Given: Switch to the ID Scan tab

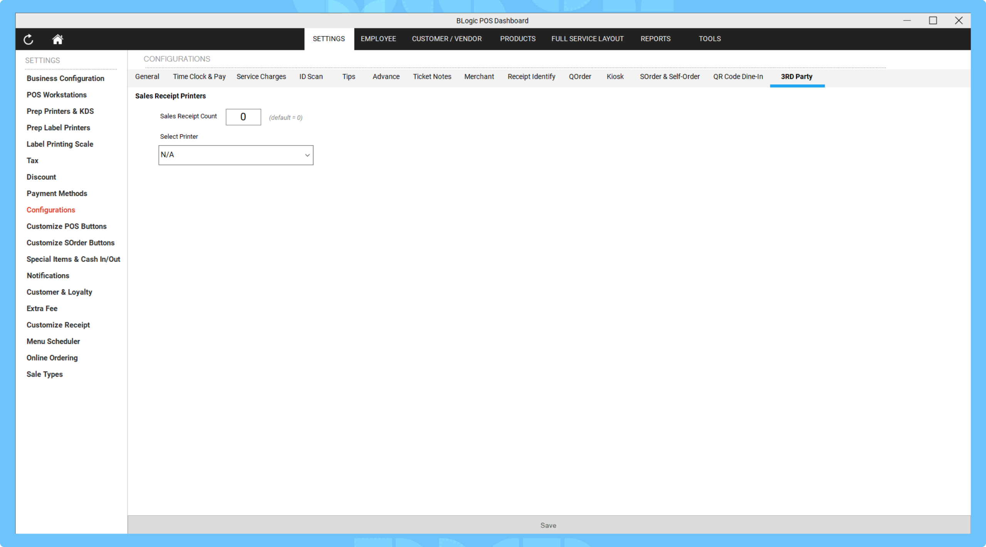Looking at the screenshot, I should pyautogui.click(x=311, y=77).
